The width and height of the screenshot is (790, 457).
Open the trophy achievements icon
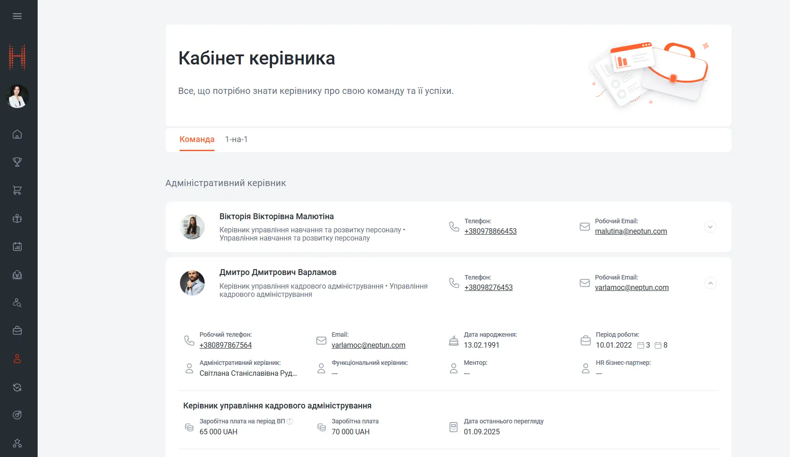17,162
